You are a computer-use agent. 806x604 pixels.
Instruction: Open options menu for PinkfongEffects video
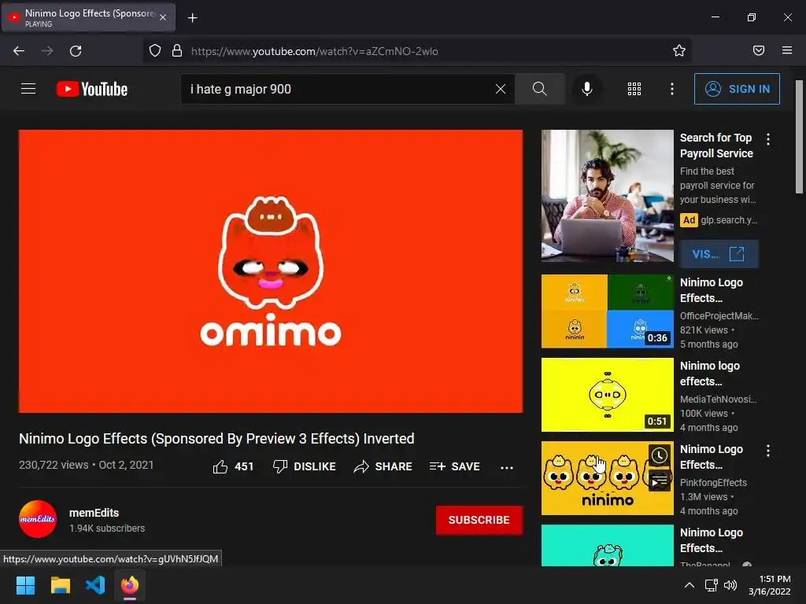[768, 451]
